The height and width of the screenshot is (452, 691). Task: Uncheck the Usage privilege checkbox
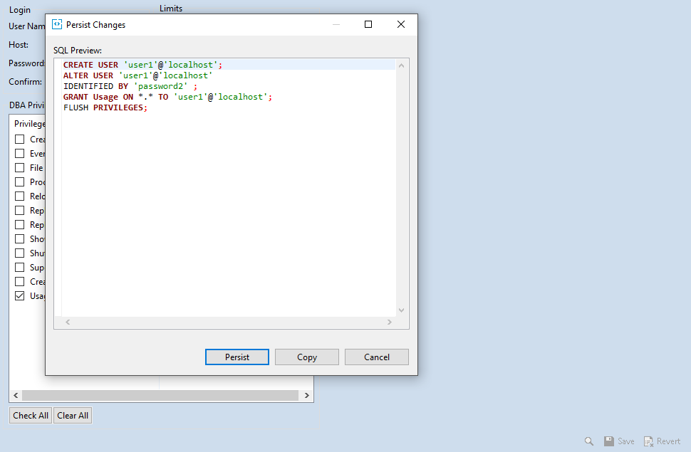point(20,295)
